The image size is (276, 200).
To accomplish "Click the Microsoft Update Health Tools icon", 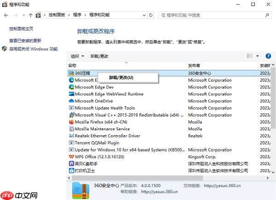I will click(x=71, y=108).
